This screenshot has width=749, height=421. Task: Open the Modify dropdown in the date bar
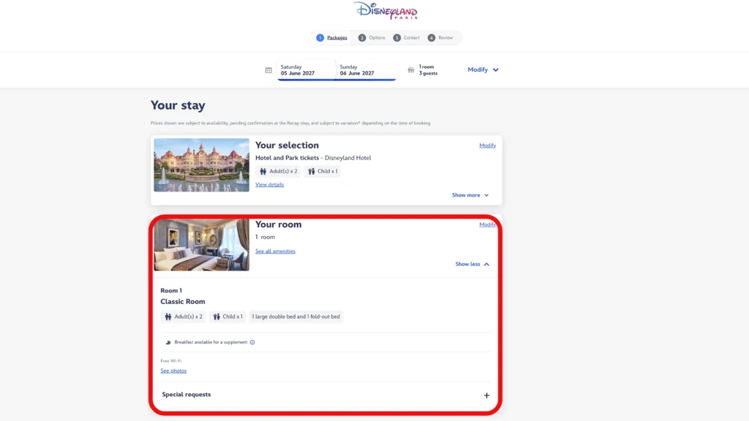[x=483, y=69]
